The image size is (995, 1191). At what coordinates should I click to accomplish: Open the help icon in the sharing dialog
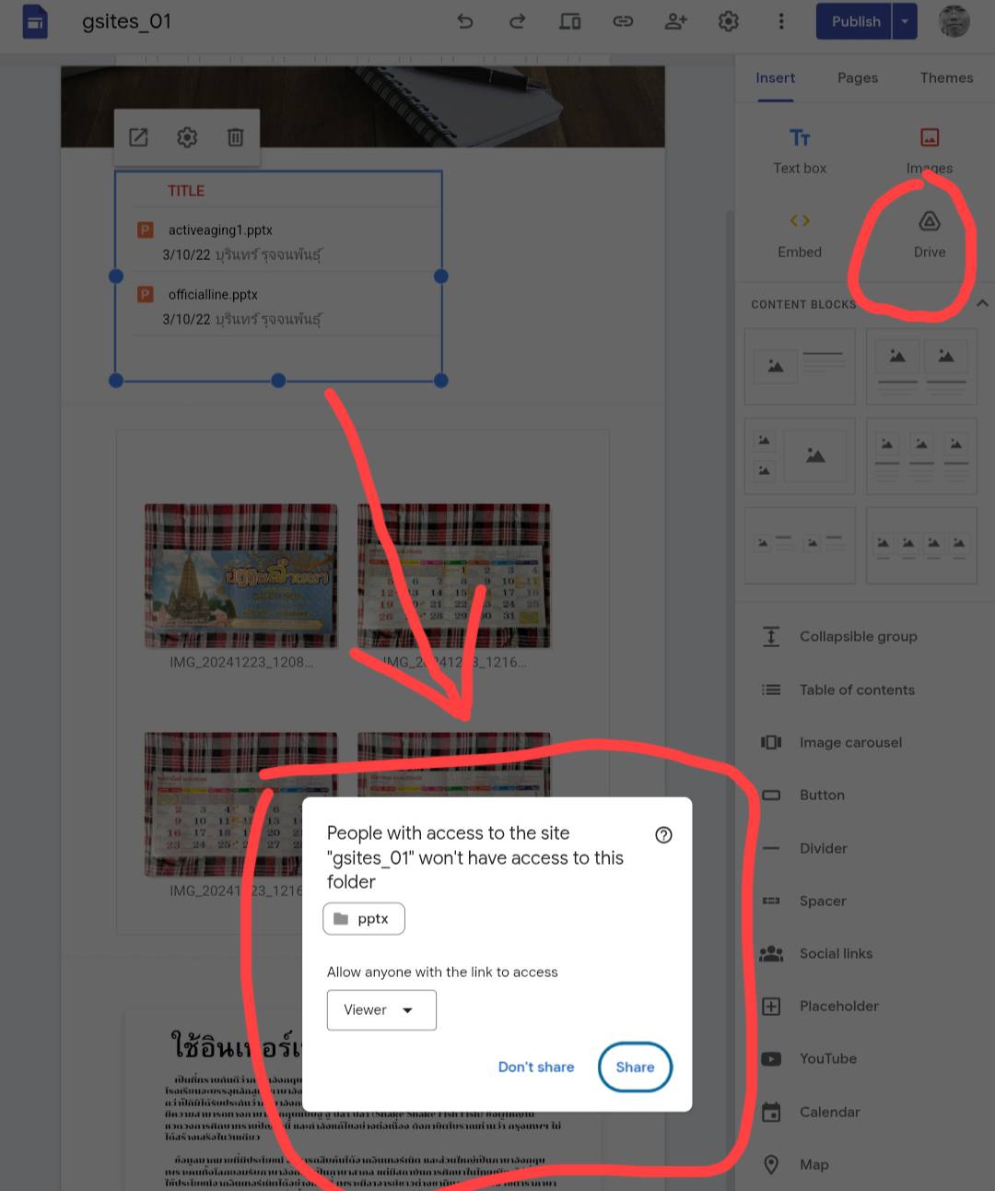663,835
